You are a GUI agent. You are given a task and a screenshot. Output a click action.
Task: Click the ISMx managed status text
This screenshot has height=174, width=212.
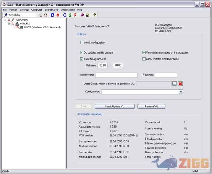coord(163,25)
